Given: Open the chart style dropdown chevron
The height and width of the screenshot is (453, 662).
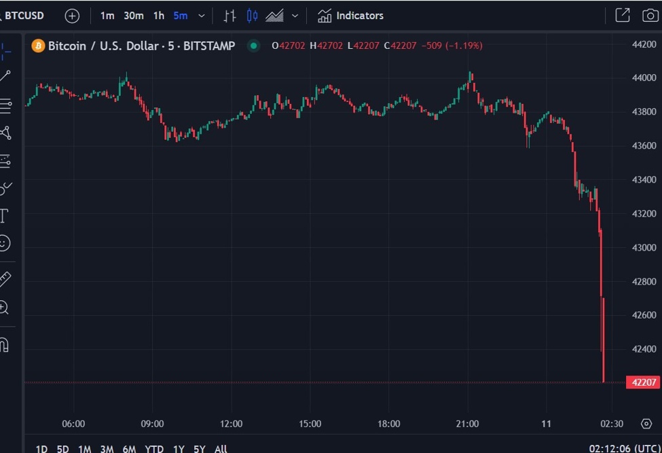Looking at the screenshot, I should tap(295, 16).
